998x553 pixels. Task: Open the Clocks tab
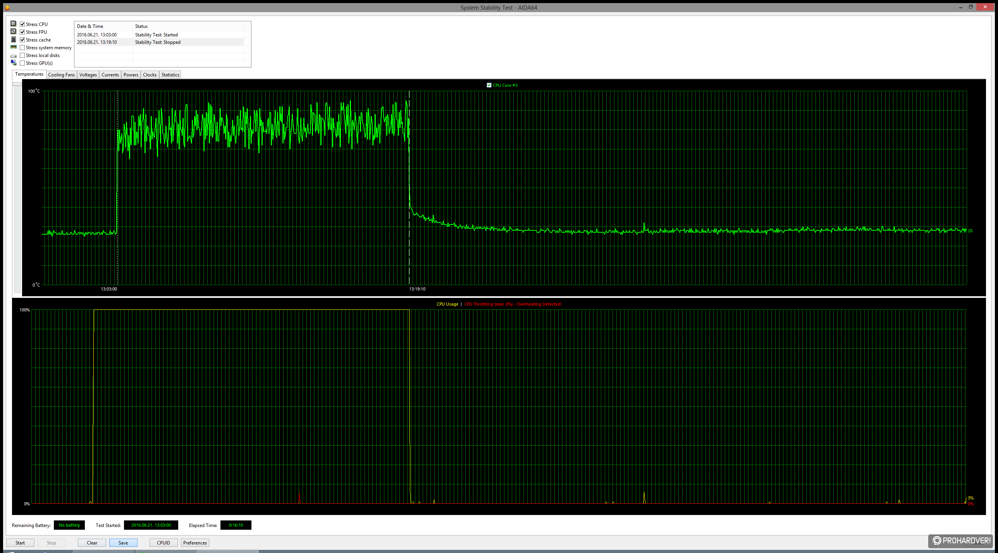150,75
